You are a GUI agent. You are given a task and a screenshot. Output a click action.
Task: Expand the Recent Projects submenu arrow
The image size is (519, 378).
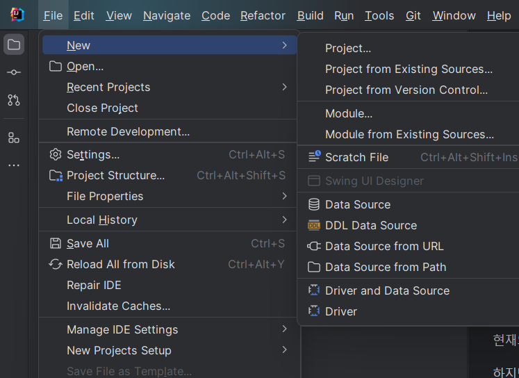285,87
